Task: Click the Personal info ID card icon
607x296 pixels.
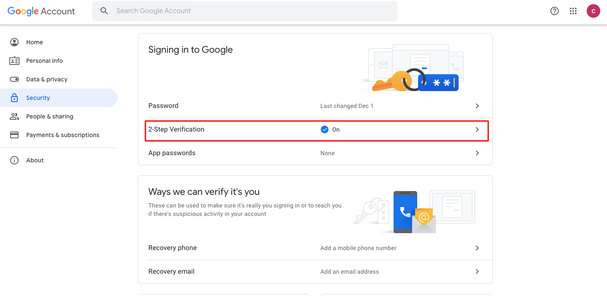Action: (14, 61)
